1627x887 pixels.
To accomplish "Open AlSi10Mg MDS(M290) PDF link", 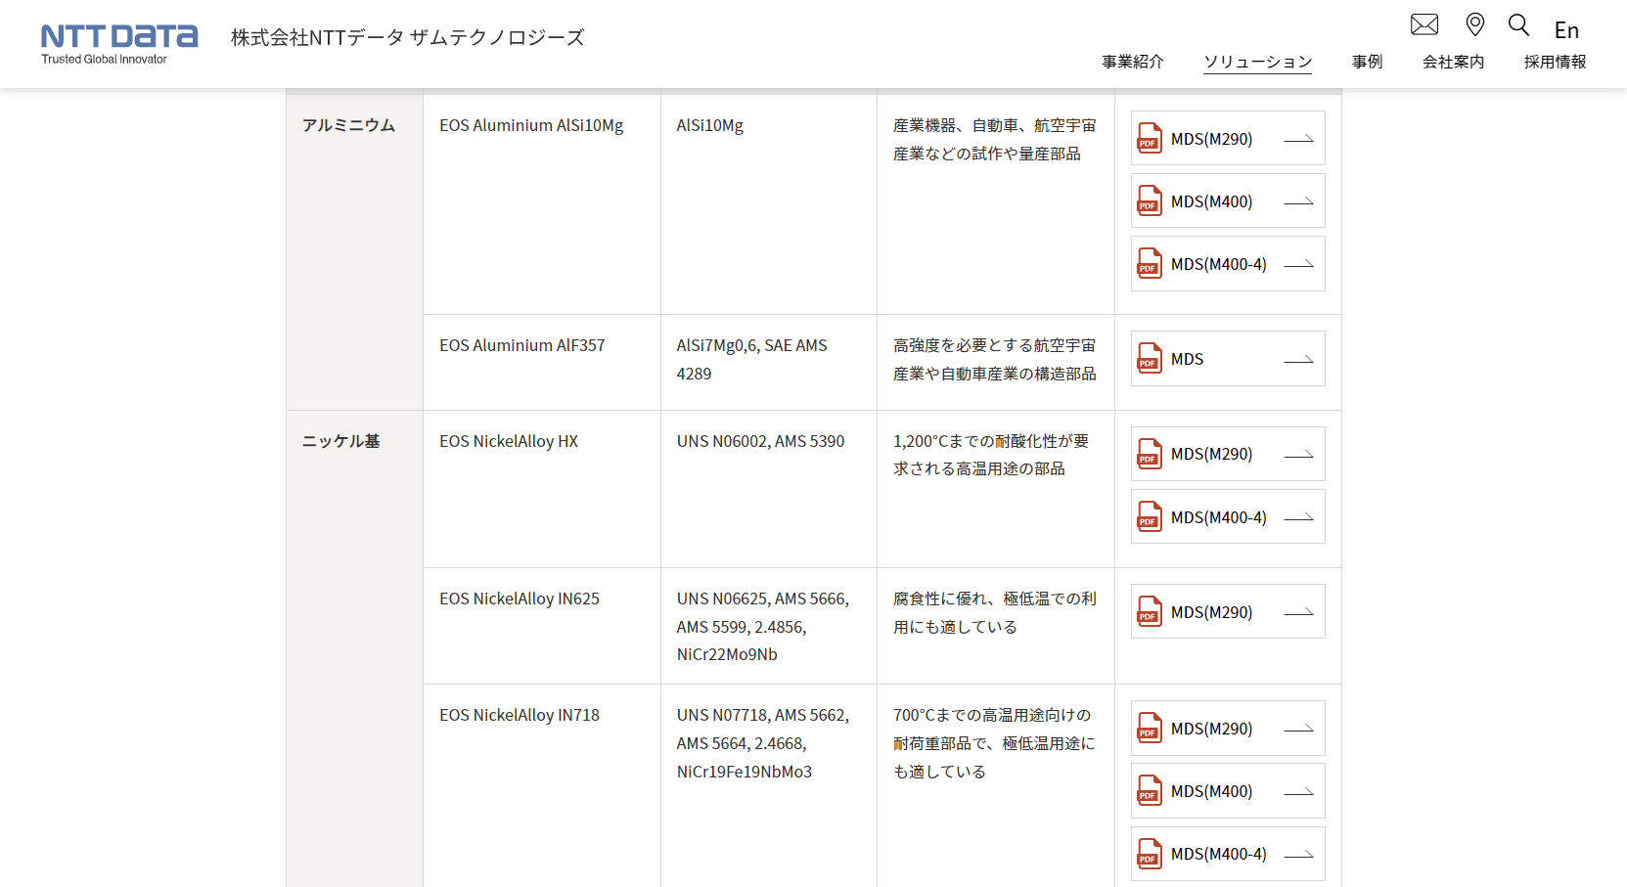I will 1228,138.
